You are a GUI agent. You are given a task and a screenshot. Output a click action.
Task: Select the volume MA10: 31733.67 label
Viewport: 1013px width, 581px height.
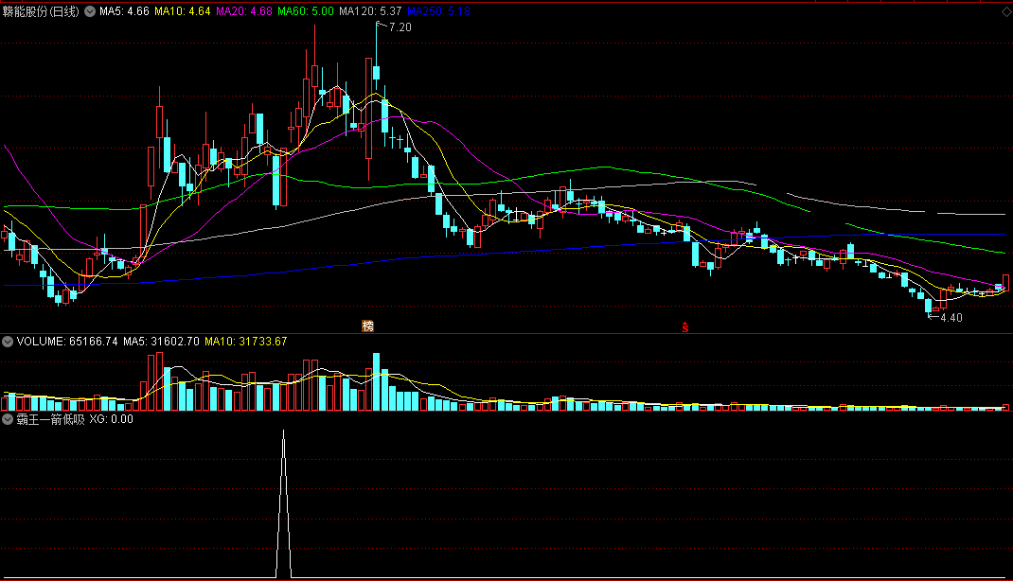[x=246, y=342]
